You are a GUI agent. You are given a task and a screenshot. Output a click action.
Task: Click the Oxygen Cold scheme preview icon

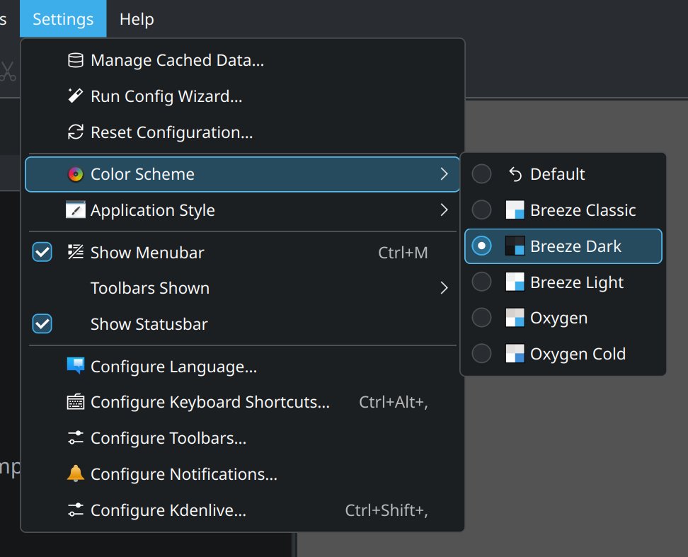click(x=515, y=353)
